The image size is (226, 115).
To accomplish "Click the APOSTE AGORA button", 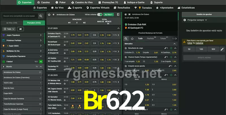I will 204,58.
